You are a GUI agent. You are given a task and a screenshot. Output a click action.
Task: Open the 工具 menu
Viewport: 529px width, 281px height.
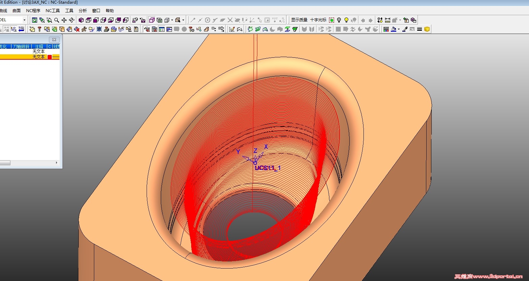coord(69,11)
